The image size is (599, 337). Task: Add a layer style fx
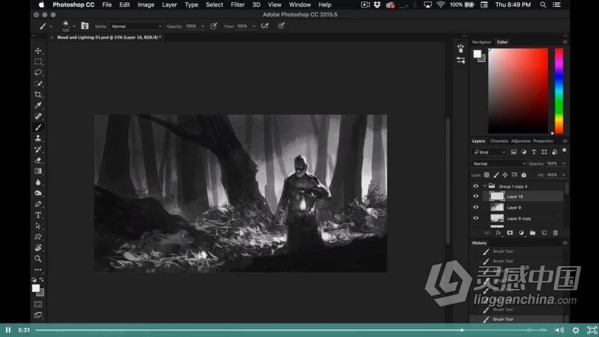[x=498, y=233]
